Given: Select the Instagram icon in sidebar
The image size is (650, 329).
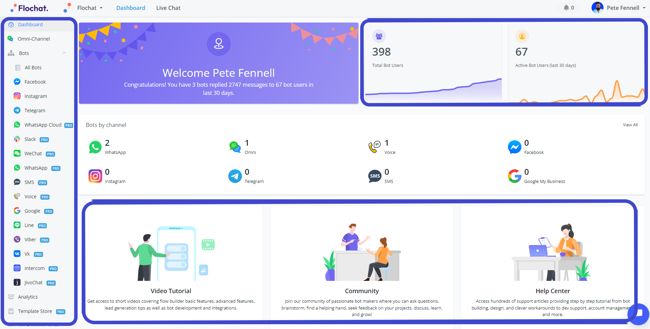Looking at the screenshot, I should tap(17, 96).
